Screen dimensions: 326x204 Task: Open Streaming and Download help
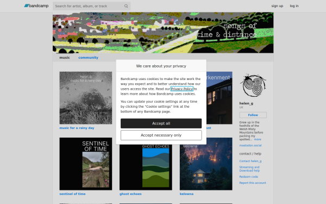[x=249, y=169]
